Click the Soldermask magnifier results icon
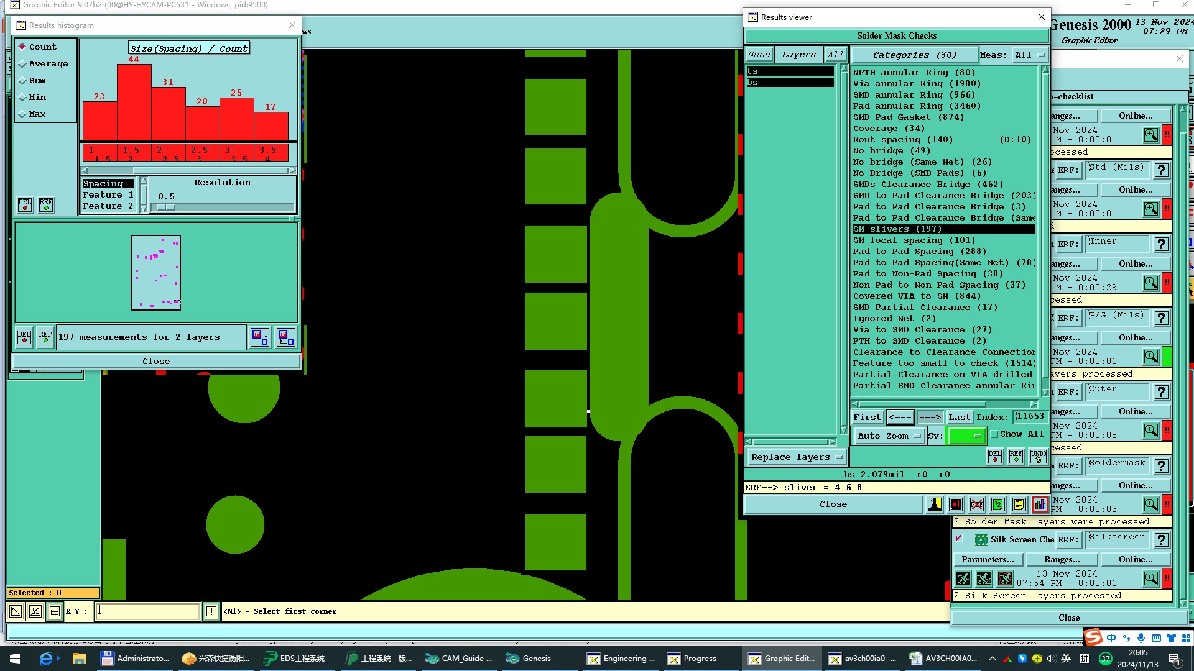The height and width of the screenshot is (671, 1194). [1150, 504]
